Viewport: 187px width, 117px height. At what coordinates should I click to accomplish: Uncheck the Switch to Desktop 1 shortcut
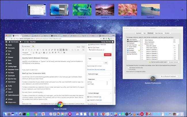point(142,50)
